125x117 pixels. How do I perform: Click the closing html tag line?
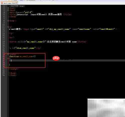(x=13, y=75)
